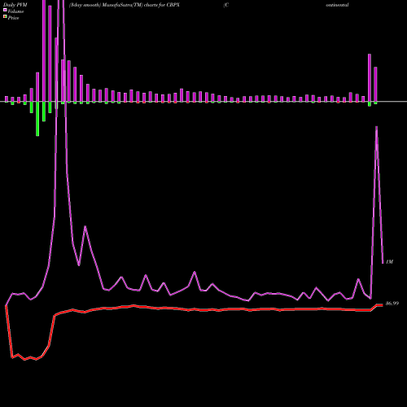Click the 'Price' legend label

13,18
